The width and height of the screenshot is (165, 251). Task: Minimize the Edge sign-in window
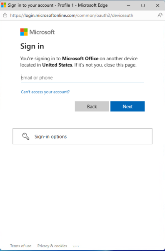click(x=128, y=5)
